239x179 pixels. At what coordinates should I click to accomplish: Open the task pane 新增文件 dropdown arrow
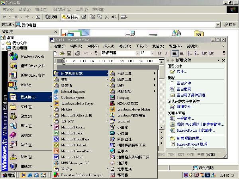218,60
